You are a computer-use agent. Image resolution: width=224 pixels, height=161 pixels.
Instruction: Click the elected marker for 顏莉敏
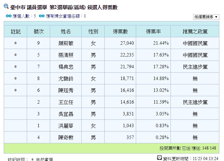coord(15,43)
